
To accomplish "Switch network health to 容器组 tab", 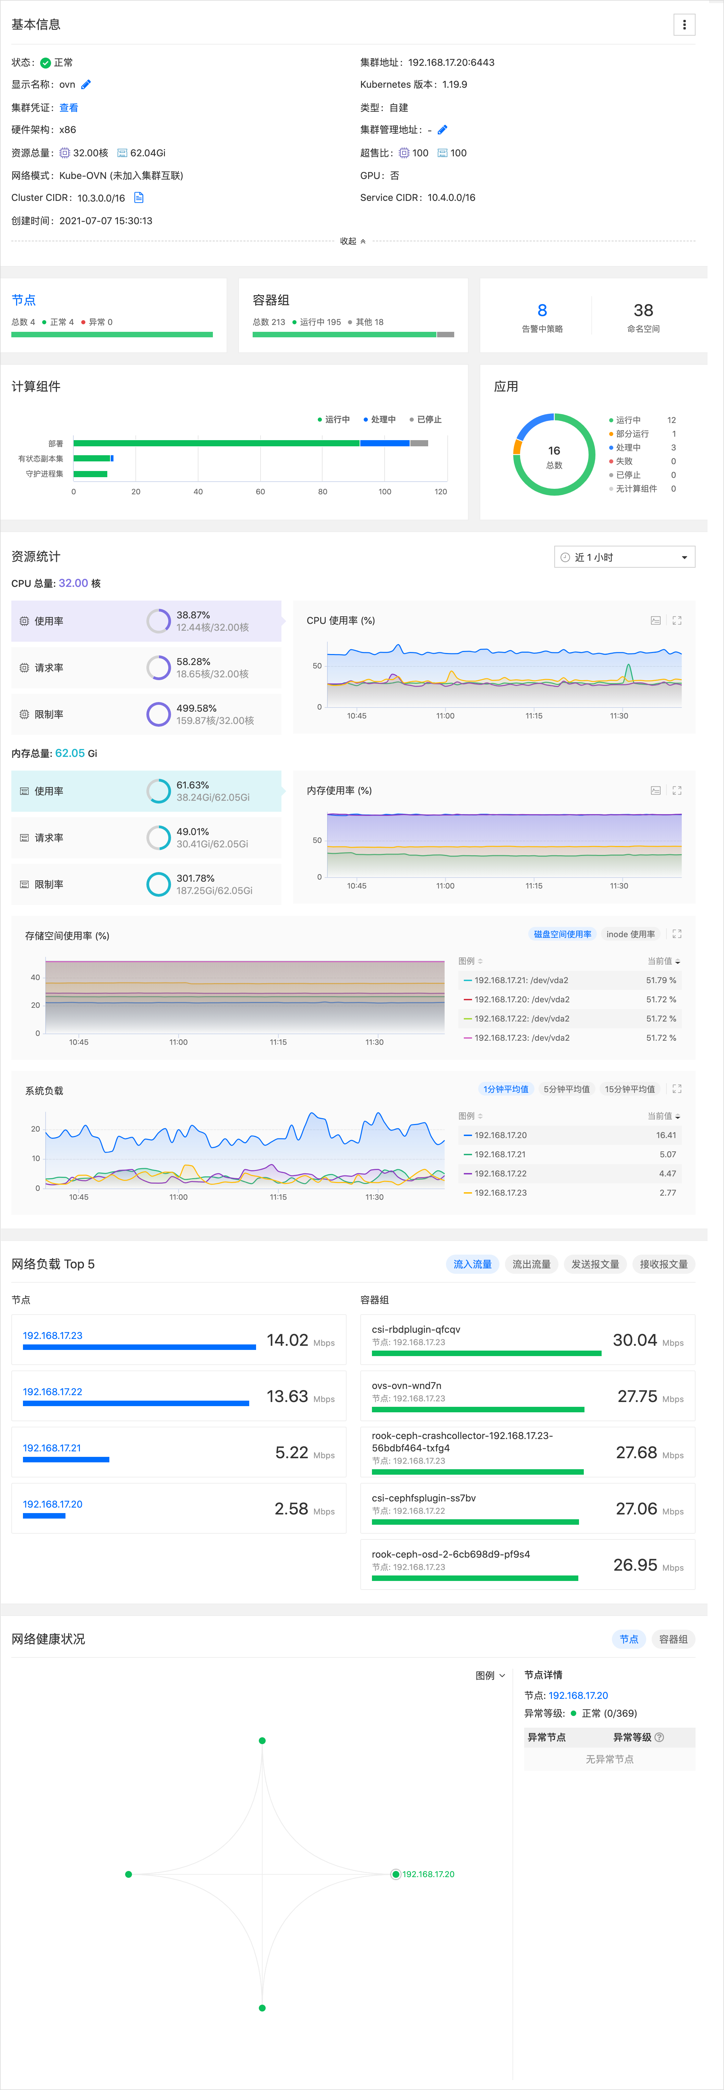I will pyautogui.click(x=673, y=1639).
